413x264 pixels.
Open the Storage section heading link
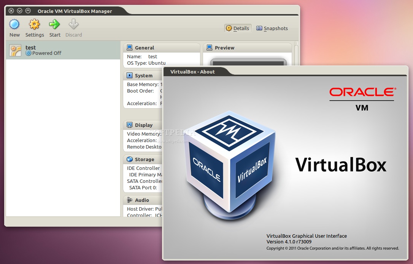pos(145,160)
